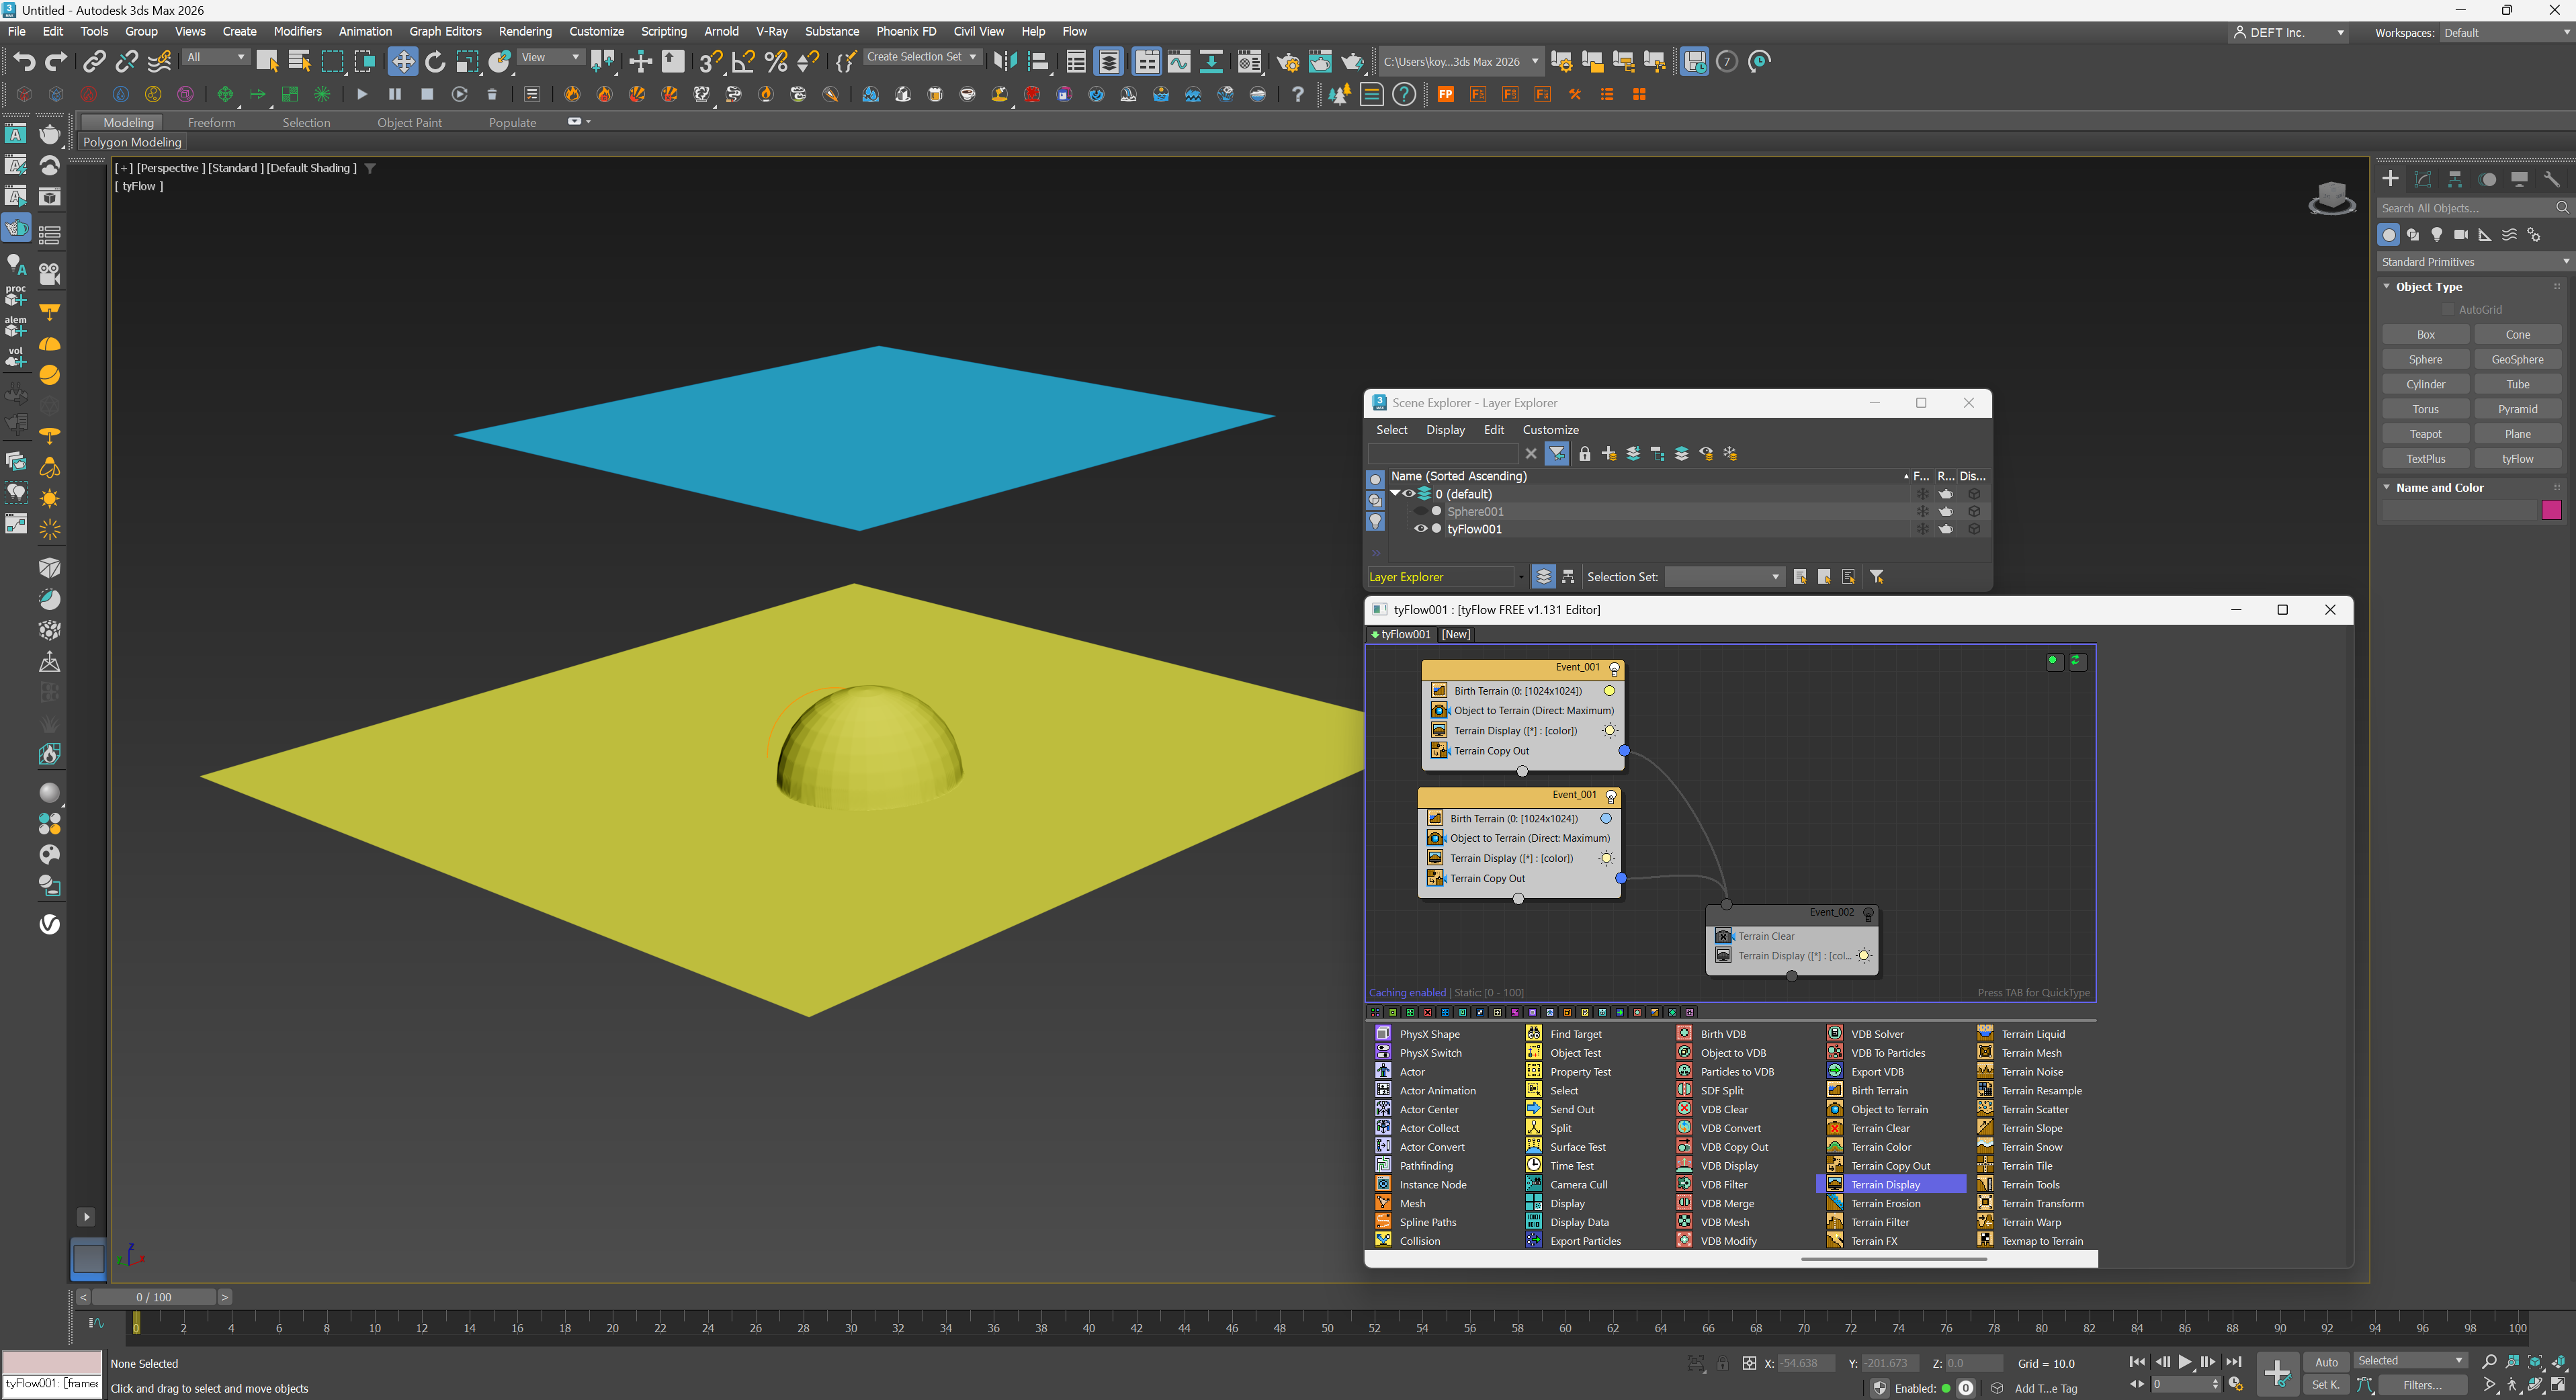Screen dimensions: 2576x1400
Task: Select the Move transform tool
Action: point(402,62)
